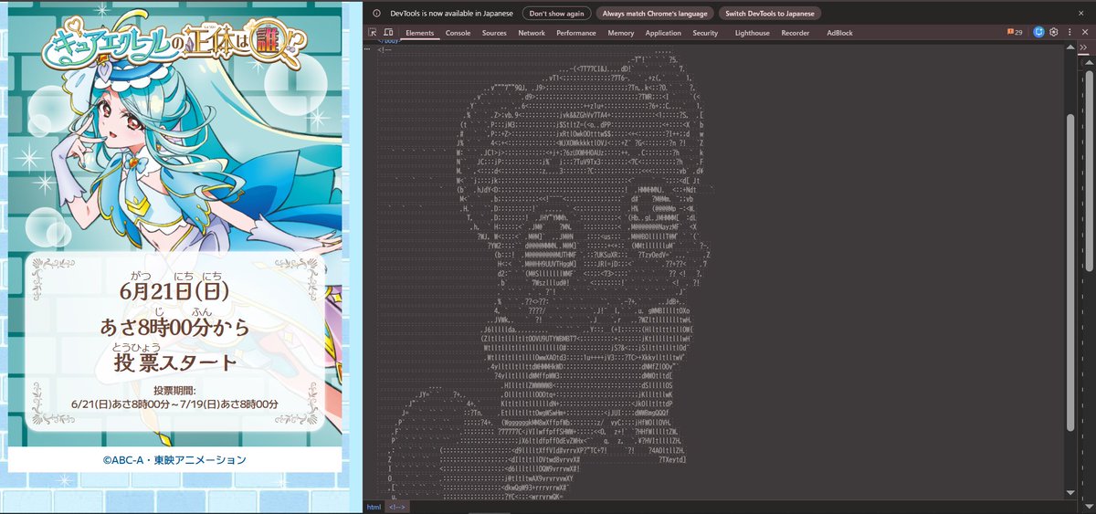Open the Security tab

pos(705,33)
